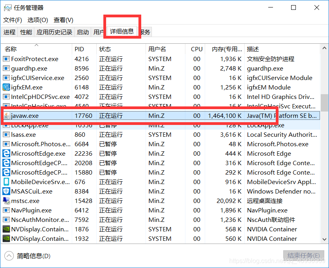Click the Task Manager title bar icon
329x268 pixels.
[x=8, y=8]
